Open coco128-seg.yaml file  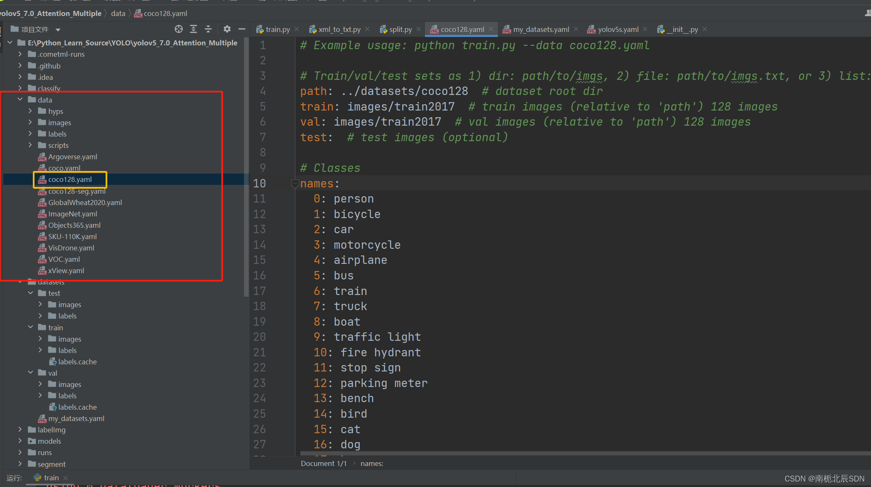click(x=77, y=191)
